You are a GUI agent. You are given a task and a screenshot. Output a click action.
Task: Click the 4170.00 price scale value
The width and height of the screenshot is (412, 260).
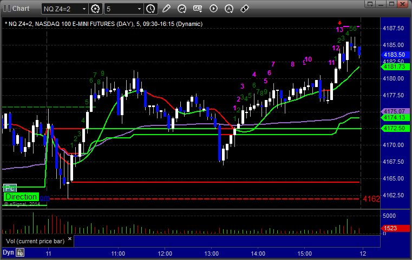pos(394,145)
